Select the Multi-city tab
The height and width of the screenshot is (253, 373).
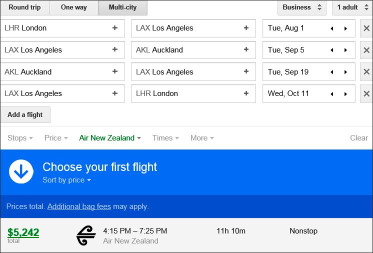pos(122,7)
